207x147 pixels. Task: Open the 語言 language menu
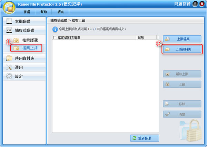point(60,12)
